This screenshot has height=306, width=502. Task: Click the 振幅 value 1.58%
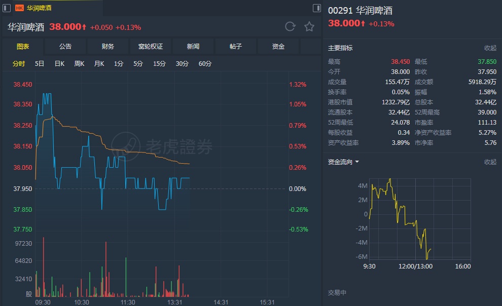[487, 92]
